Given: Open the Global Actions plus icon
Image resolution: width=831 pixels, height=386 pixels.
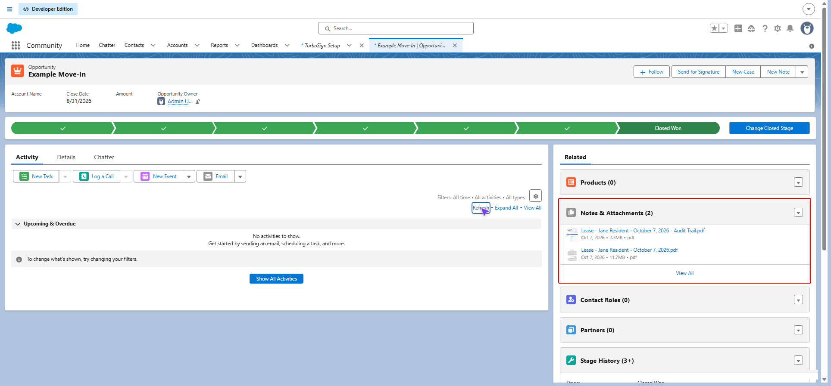Looking at the screenshot, I should [x=738, y=28].
